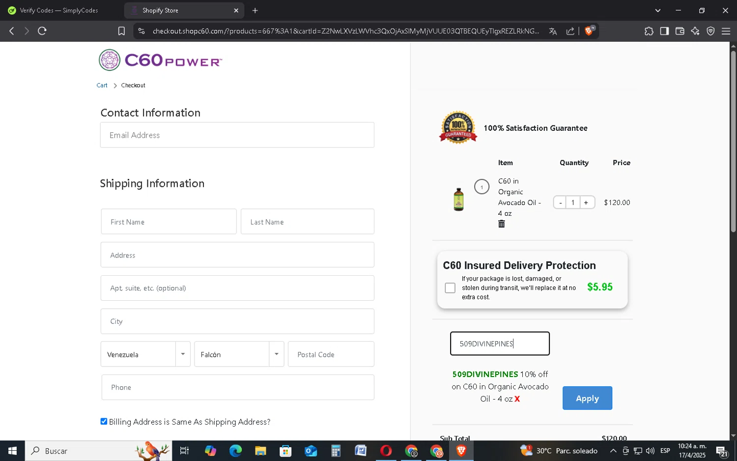Close the Shopify Store tab
Image resolution: width=737 pixels, height=461 pixels.
click(x=236, y=10)
